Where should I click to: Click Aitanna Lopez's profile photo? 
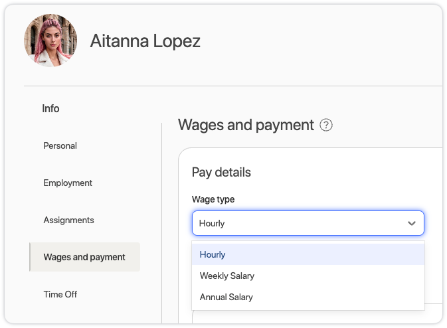coord(50,41)
